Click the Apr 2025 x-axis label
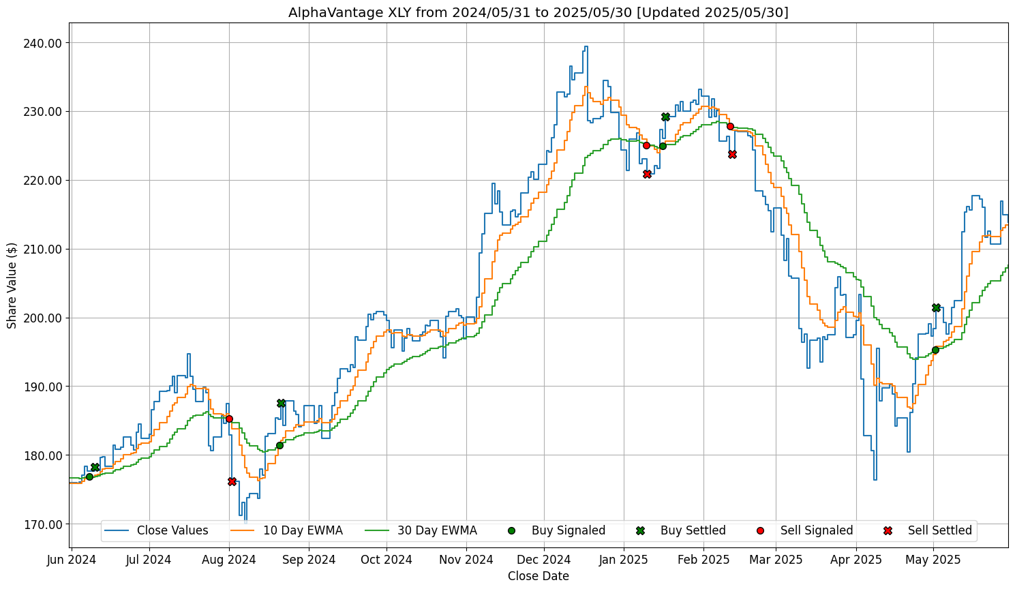1015x589 pixels. 855,560
